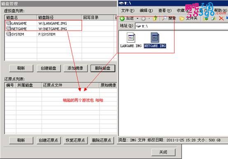Open the 文件(F) menu
The image size is (228, 159).
[128, 11]
